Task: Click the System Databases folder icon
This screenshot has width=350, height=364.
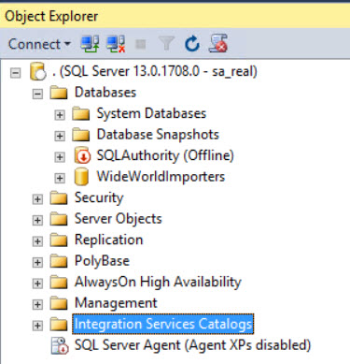Action: (80, 114)
